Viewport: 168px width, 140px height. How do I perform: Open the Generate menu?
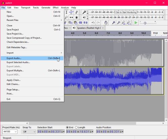[46, 8]
